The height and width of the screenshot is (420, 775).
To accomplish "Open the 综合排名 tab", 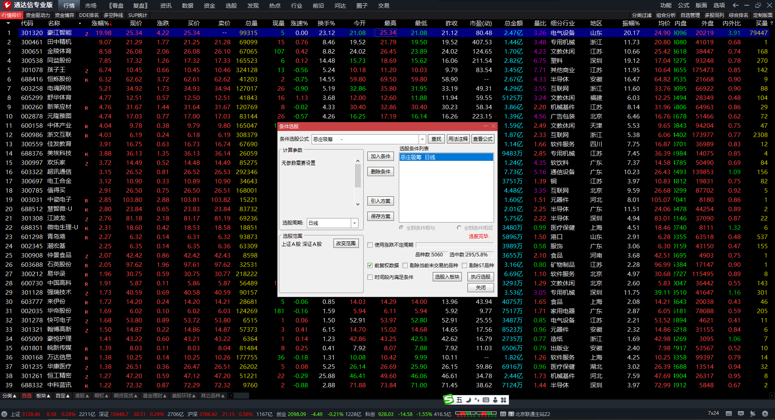I will [x=739, y=15].
